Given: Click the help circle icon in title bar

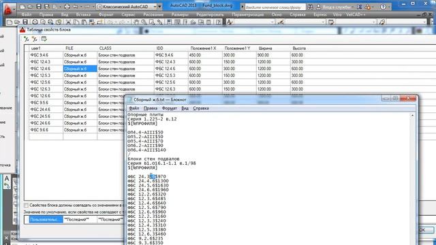Looking at the screenshot, I should coord(383,7).
